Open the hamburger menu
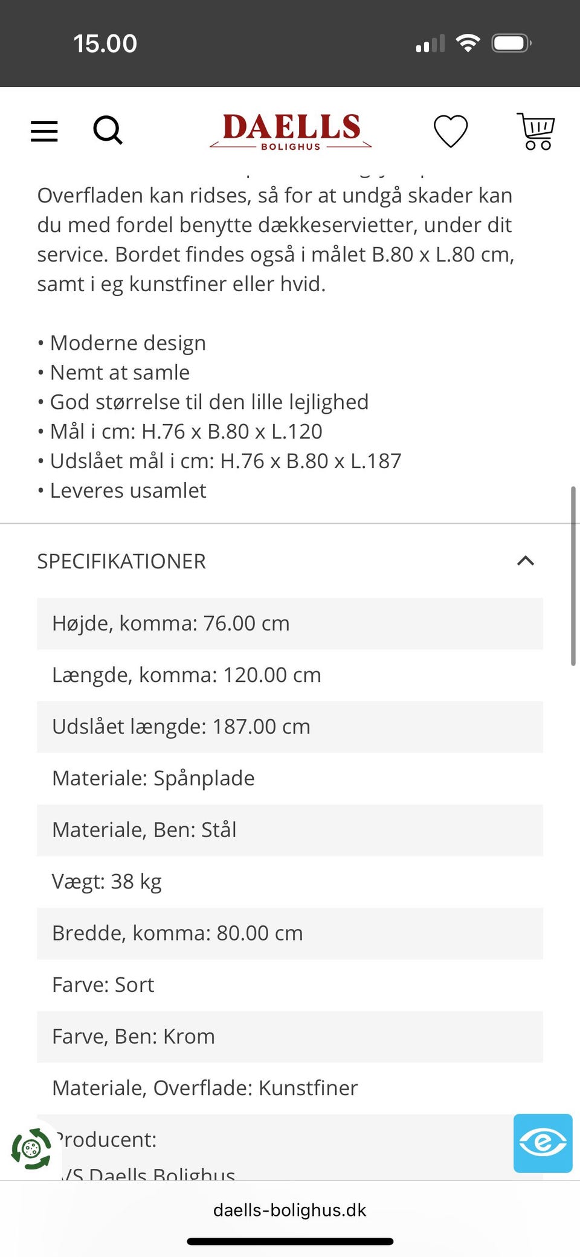The width and height of the screenshot is (580, 1257). click(44, 130)
